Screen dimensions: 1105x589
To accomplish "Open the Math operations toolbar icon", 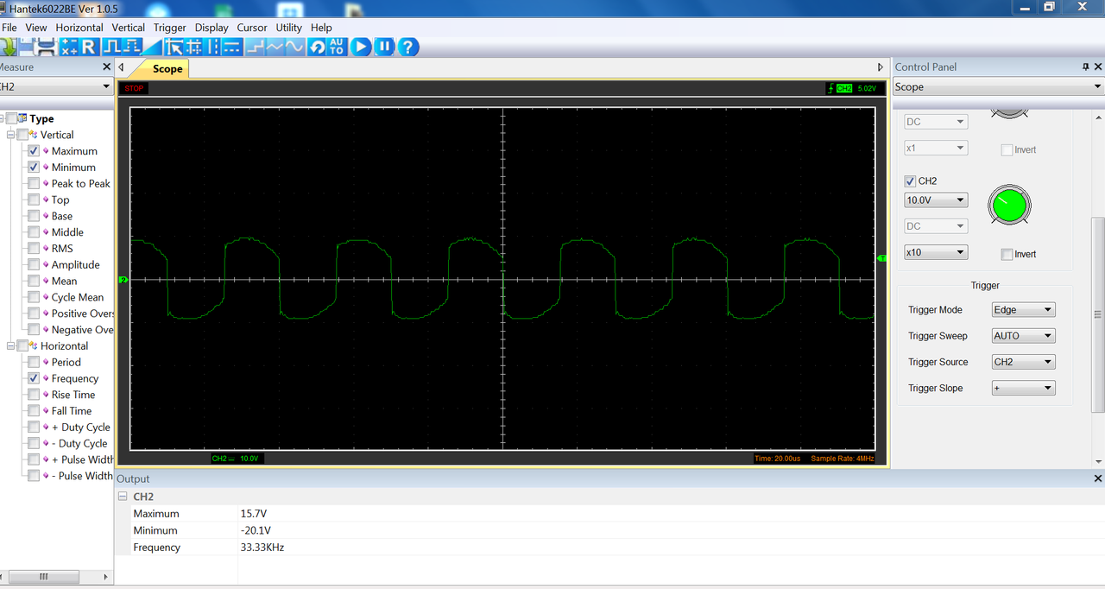I will [69, 47].
